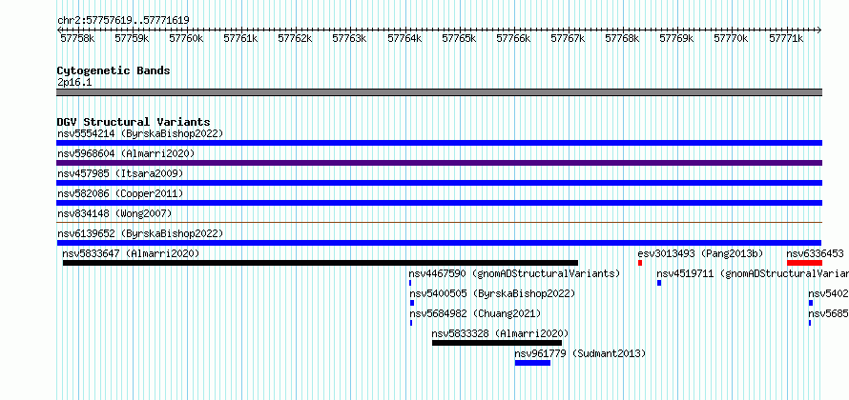Click the 57761k ruler tick label
Screen dimensions: 849x400
(240, 38)
